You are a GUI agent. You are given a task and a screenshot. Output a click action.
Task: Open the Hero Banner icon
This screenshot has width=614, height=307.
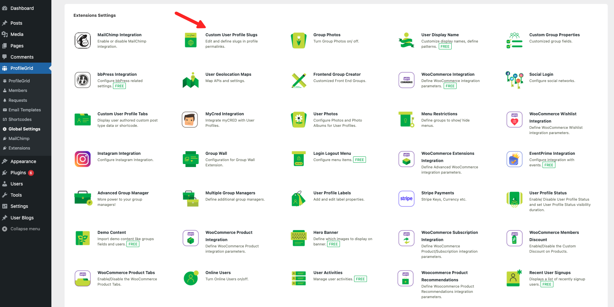298,238
